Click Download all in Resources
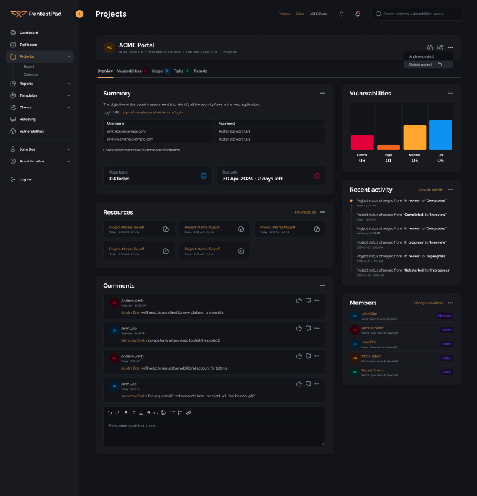 [x=305, y=213]
